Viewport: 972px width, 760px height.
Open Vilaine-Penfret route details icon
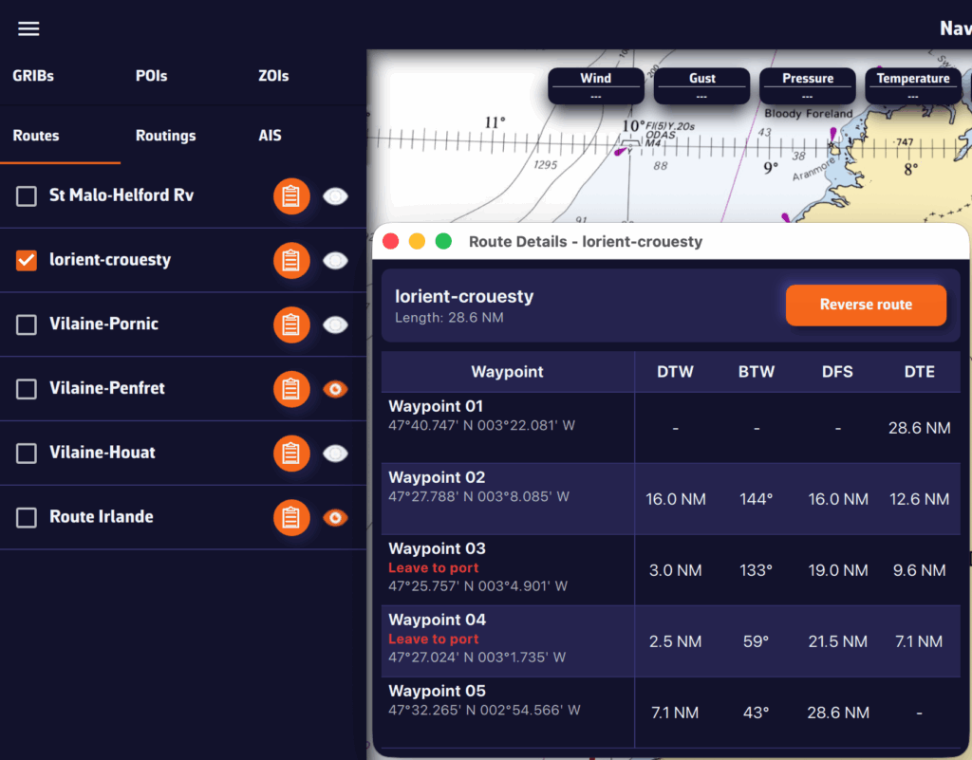coord(291,389)
